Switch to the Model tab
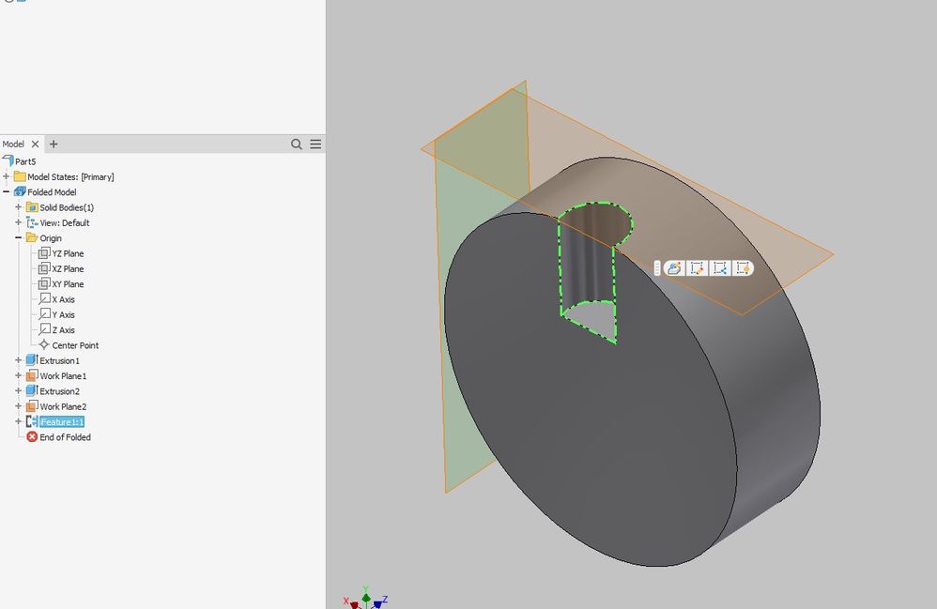The height and width of the screenshot is (609, 937). coord(12,144)
